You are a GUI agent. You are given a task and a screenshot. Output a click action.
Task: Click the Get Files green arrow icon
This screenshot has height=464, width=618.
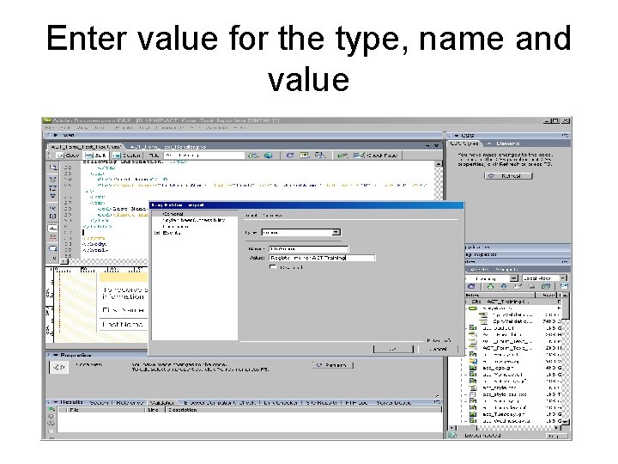pyautogui.click(x=490, y=287)
